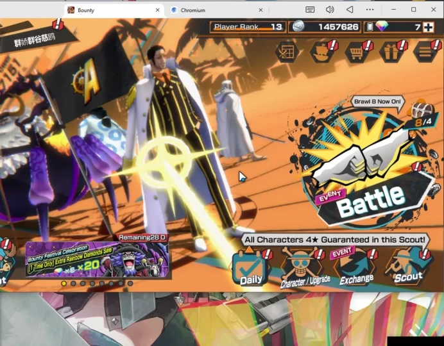Open the hamburger menu icon
The height and width of the screenshot is (346, 444).
(x=425, y=52)
